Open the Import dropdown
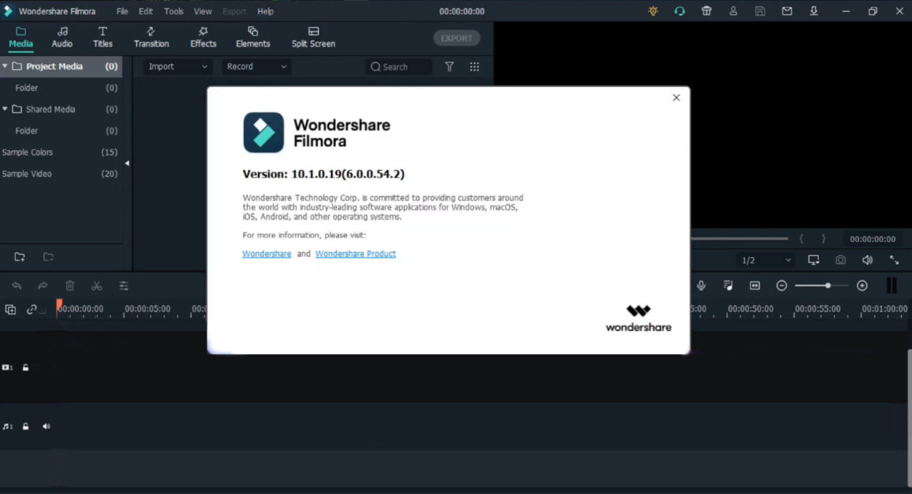 pos(175,66)
